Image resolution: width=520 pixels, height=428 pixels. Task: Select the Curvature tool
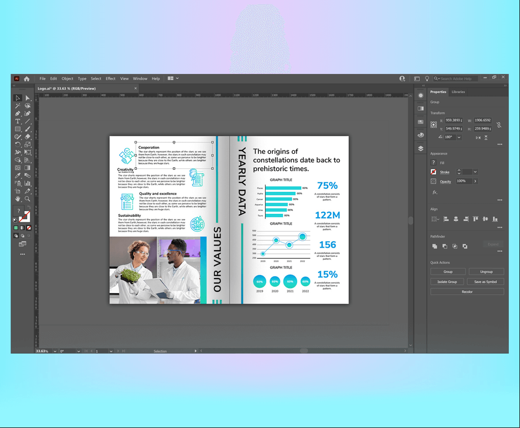27,113
